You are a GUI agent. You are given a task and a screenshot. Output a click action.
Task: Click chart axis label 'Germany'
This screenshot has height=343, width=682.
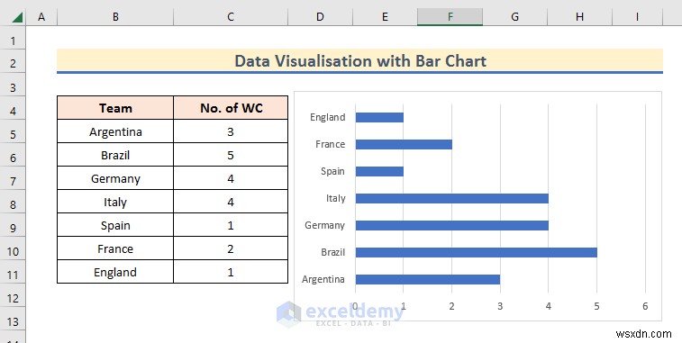tap(325, 225)
